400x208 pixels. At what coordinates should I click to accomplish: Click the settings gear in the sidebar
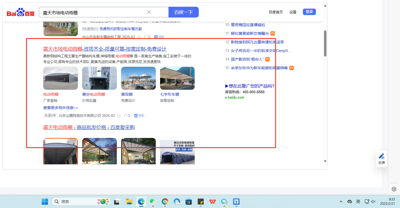click(394, 189)
